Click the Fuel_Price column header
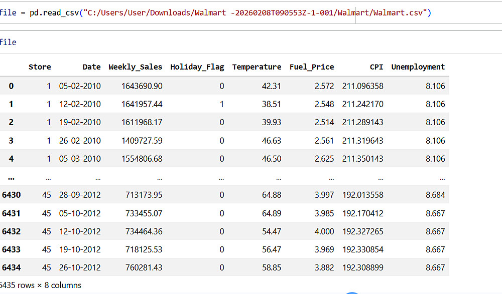502x294 pixels. click(x=311, y=67)
